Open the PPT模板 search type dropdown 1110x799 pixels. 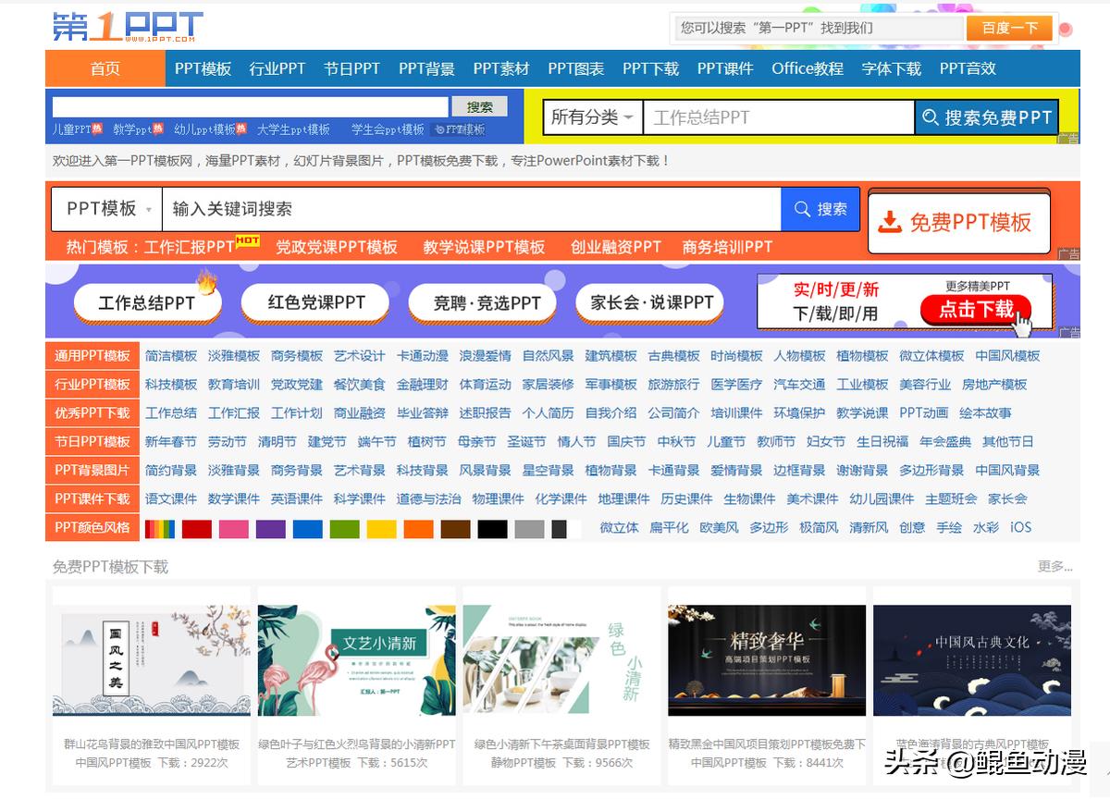[x=107, y=209]
